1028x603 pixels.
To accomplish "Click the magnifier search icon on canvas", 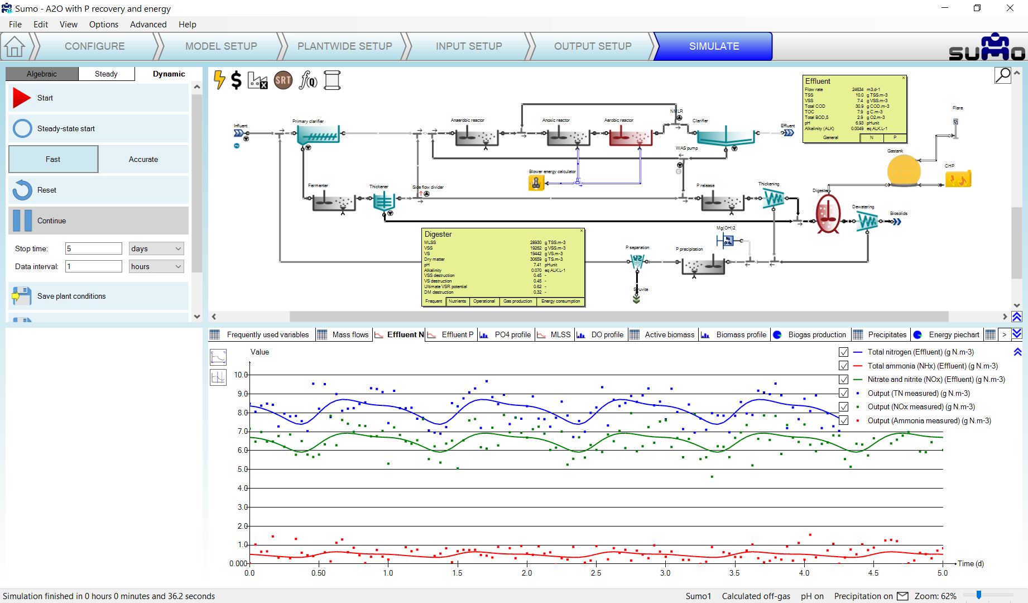I will 1002,75.
